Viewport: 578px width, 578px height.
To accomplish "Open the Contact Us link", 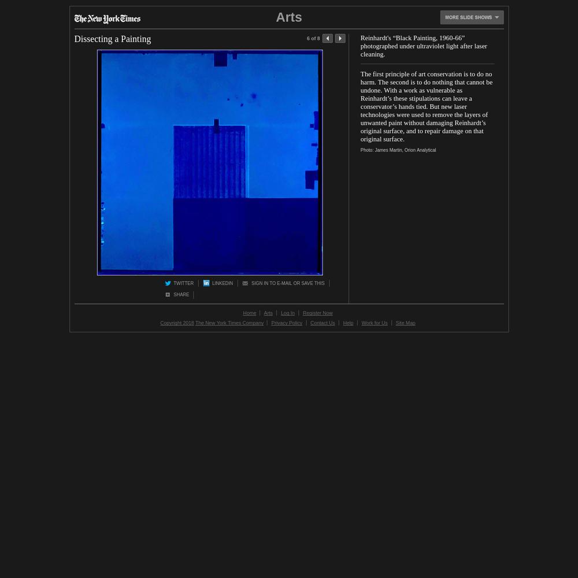I will click(323, 323).
